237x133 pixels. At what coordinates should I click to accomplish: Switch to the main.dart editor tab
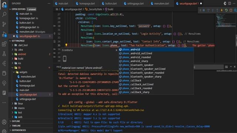[x=63, y=3]
